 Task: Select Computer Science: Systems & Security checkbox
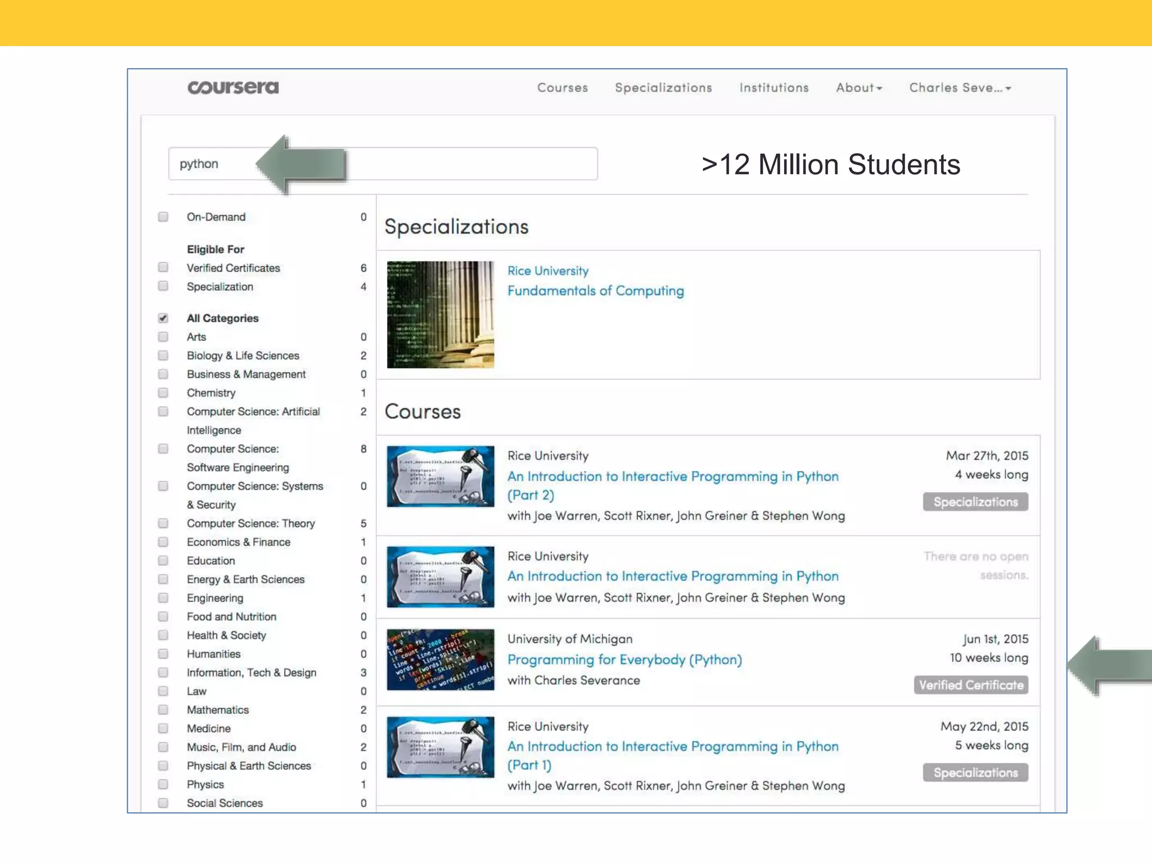pos(163,486)
